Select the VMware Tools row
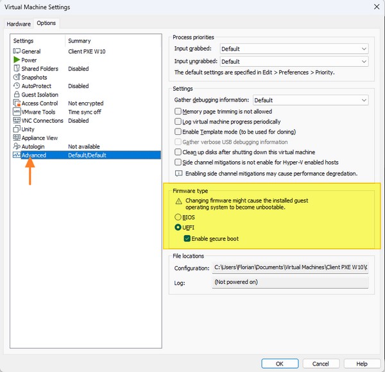Screen dimensions: 385x372 (x=87, y=112)
